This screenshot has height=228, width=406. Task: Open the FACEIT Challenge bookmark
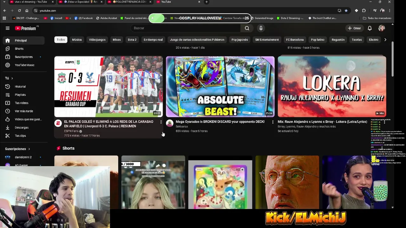pyautogui.click(x=26, y=18)
